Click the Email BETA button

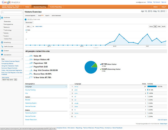pyautogui.click(x=41, y=16)
